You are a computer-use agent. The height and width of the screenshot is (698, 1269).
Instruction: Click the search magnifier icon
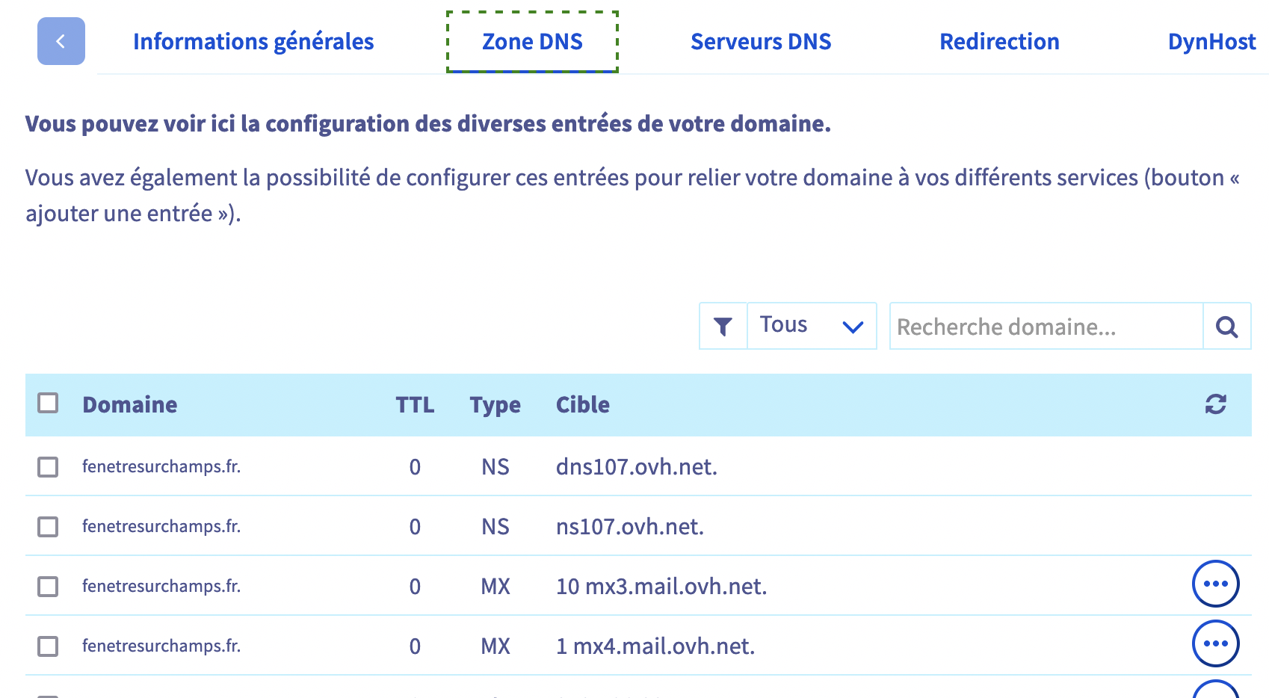1226,326
